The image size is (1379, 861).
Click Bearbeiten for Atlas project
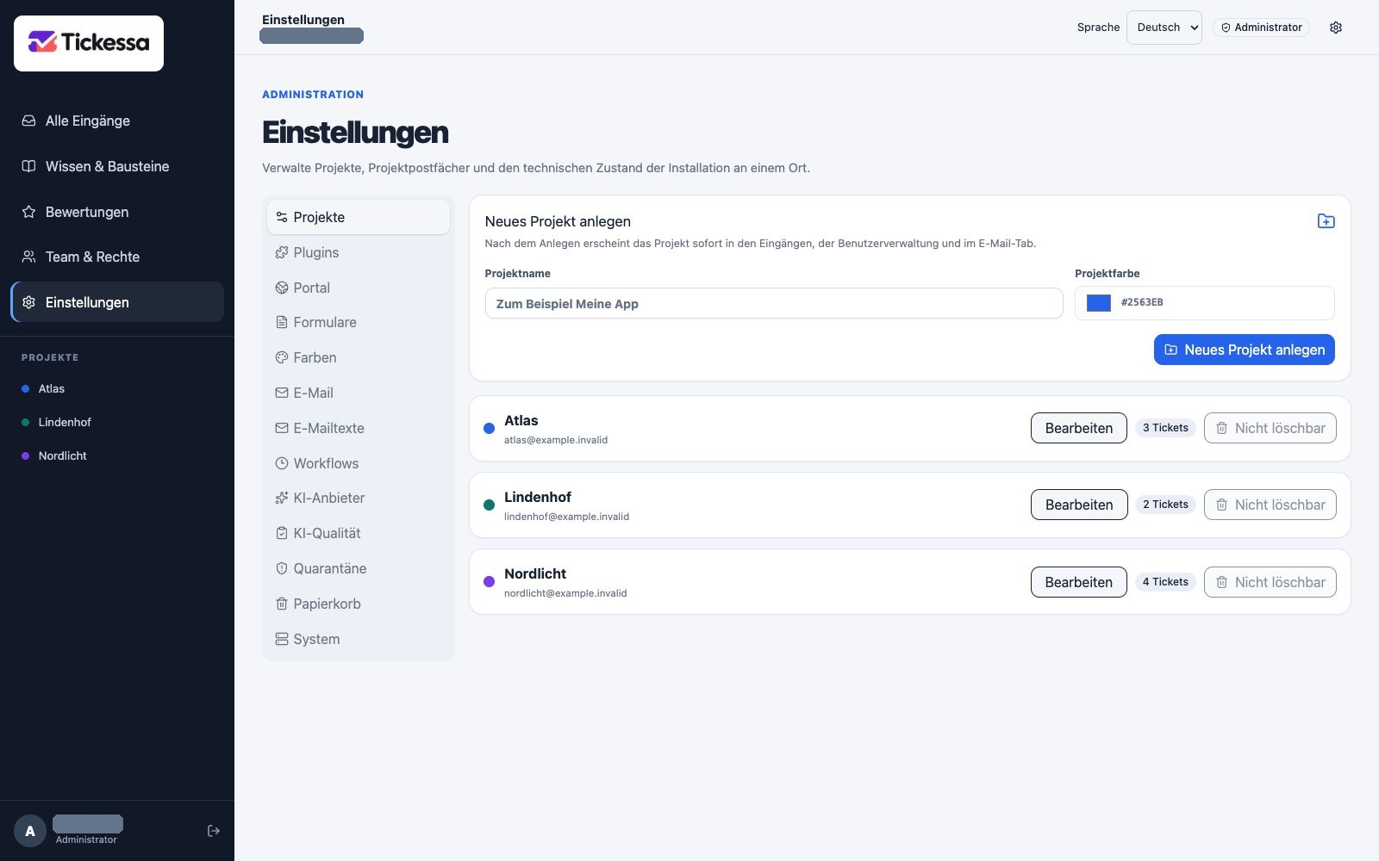coord(1079,428)
